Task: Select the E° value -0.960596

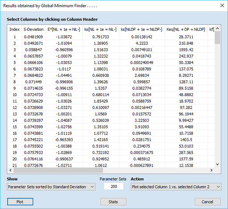Action: pyautogui.click(x=64, y=50)
